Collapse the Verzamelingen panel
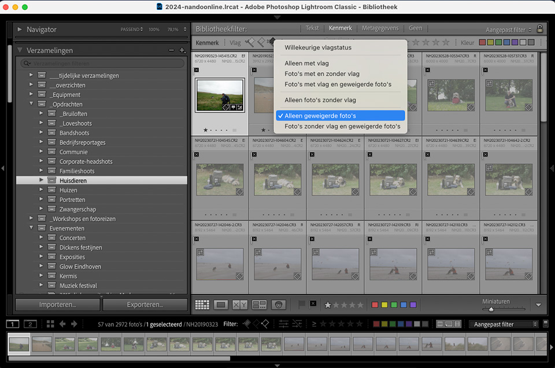The height and width of the screenshot is (368, 555). point(20,50)
